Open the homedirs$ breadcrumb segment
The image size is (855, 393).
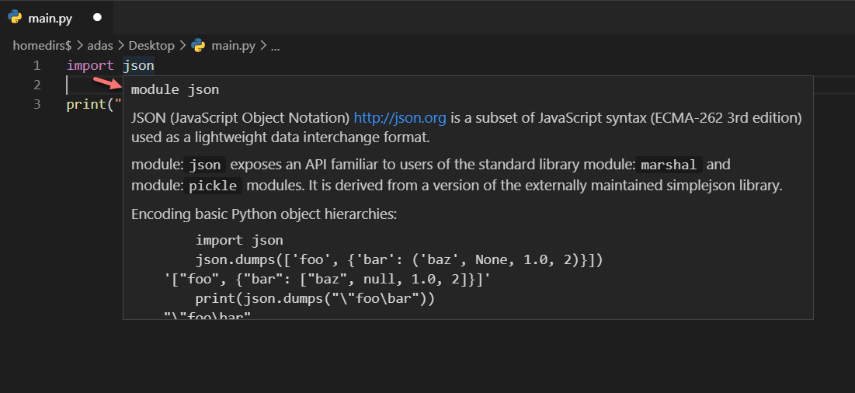tap(42, 46)
